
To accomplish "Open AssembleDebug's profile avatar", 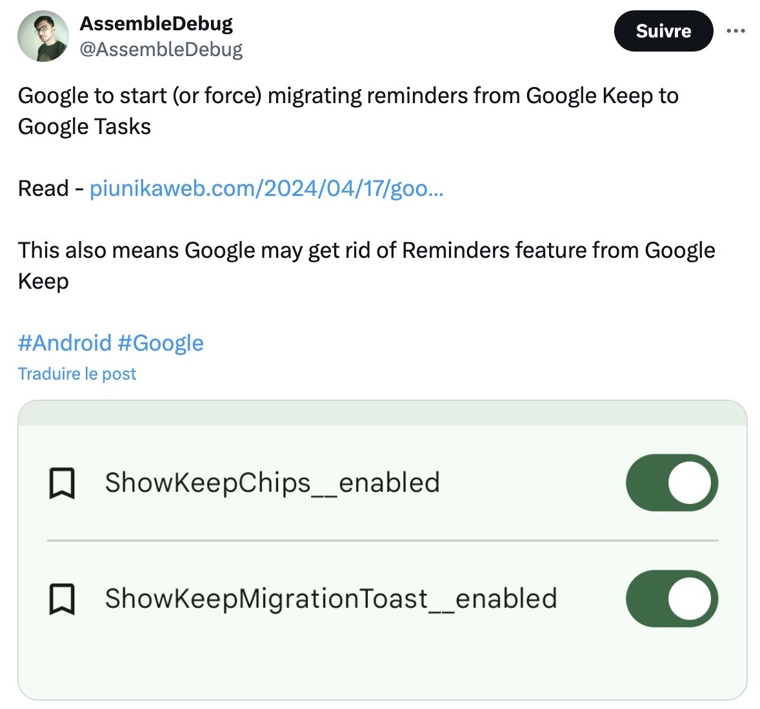I will 43,36.
